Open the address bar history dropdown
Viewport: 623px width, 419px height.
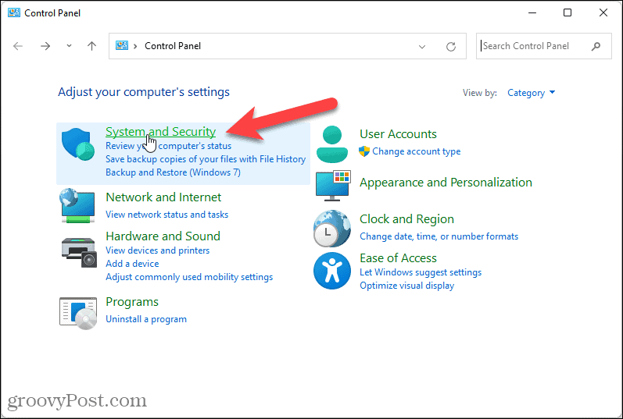[x=422, y=46]
